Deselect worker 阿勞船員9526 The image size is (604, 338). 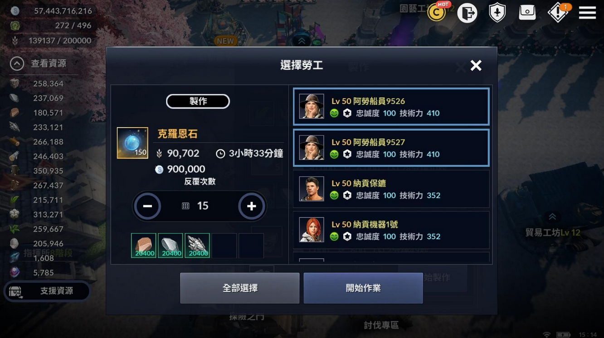391,107
